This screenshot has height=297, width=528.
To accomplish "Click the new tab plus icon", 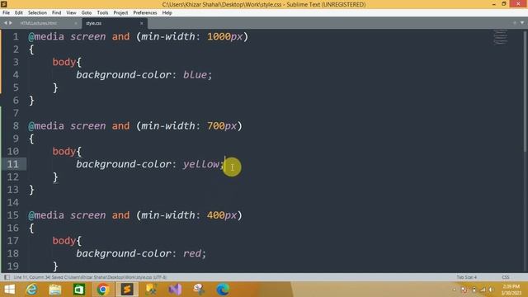I will click(515, 23).
